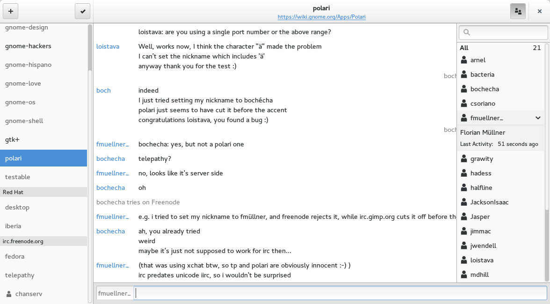Click the message entry field
550x304 pixels.
pyautogui.click(x=340, y=293)
